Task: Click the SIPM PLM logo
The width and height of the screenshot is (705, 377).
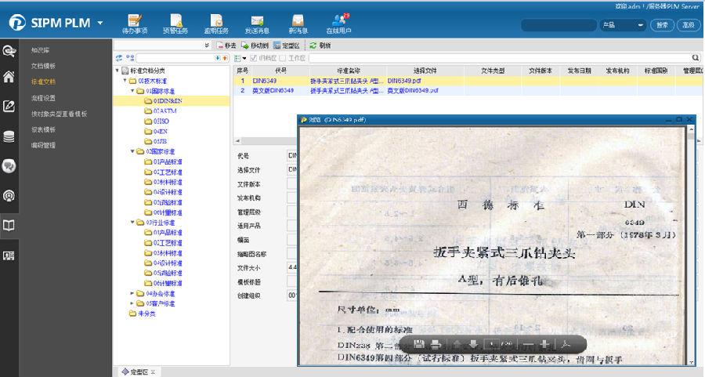Action: pyautogui.click(x=49, y=23)
